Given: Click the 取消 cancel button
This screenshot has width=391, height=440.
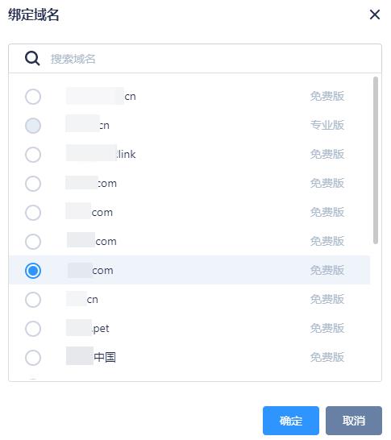Looking at the screenshot, I should (354, 421).
